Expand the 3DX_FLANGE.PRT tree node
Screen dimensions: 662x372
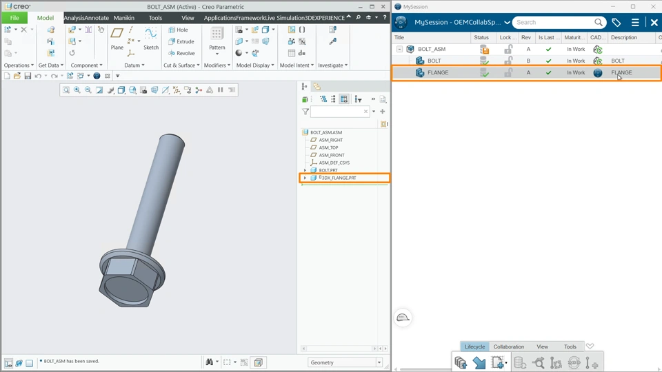click(x=305, y=178)
